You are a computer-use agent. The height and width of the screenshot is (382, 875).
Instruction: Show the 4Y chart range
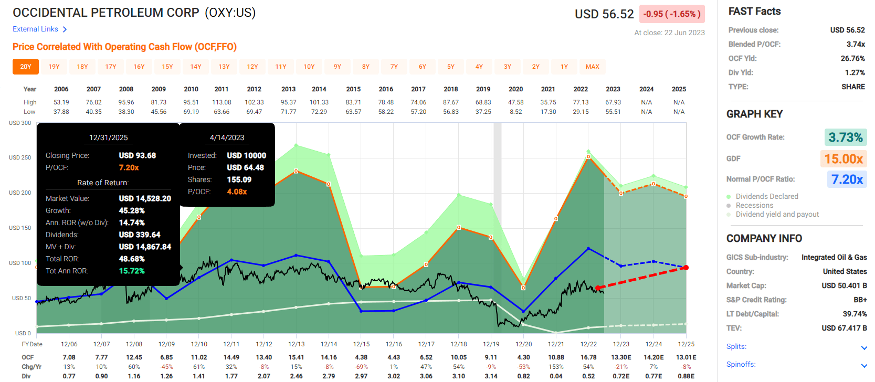[479, 67]
